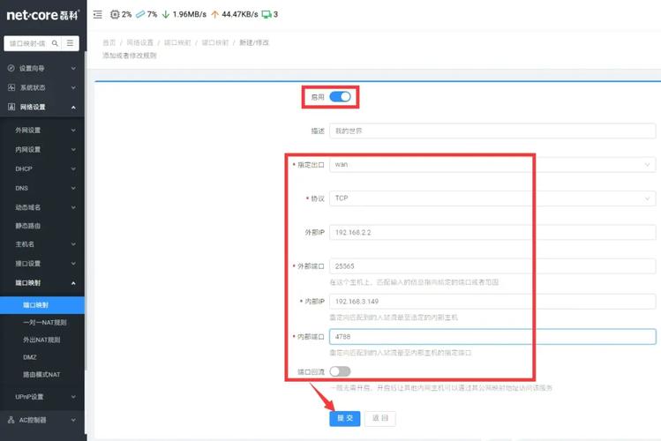Click the 内部端口 field showing 4788
This screenshot has height=441, width=661.
click(492, 337)
